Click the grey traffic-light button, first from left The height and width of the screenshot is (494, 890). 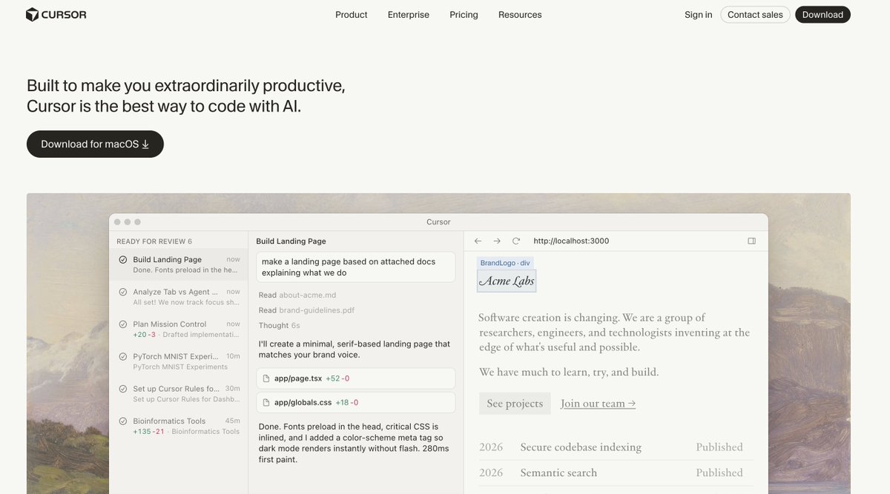click(x=117, y=222)
